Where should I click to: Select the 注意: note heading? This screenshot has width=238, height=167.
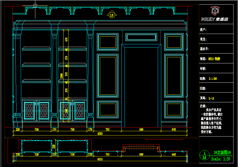pyautogui.click(x=203, y=106)
